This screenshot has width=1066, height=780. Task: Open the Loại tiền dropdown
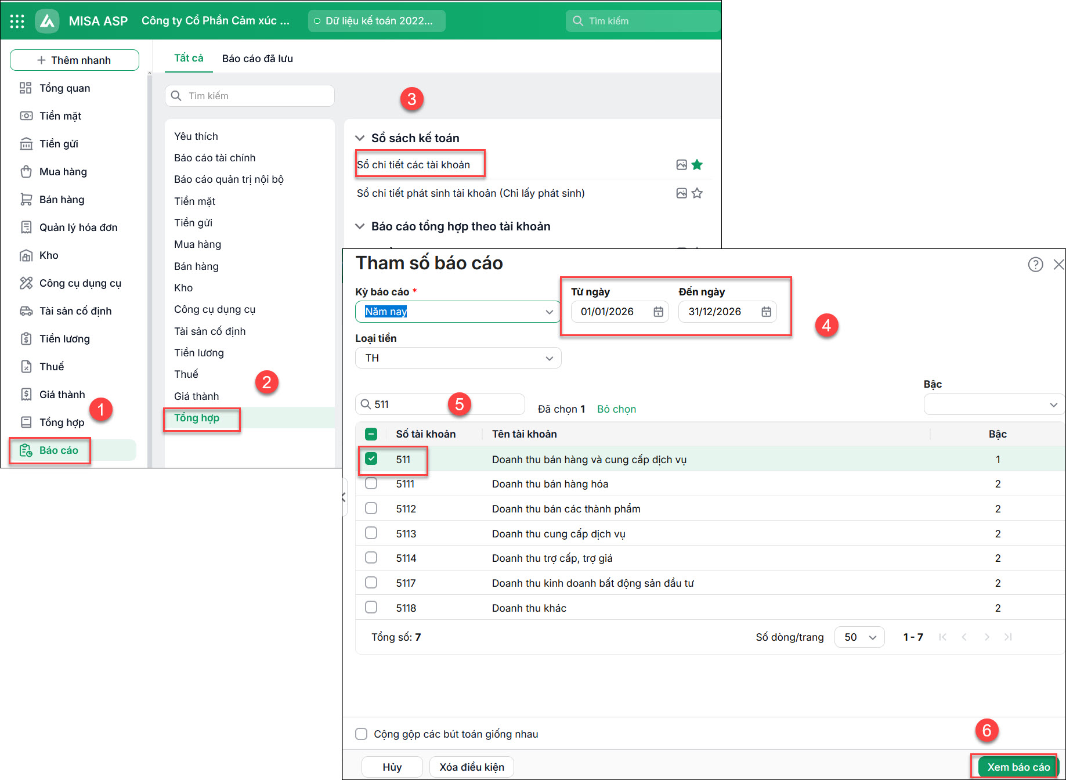458,358
